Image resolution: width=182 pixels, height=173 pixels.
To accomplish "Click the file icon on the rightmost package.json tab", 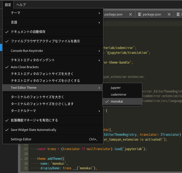I will pos(140,14).
